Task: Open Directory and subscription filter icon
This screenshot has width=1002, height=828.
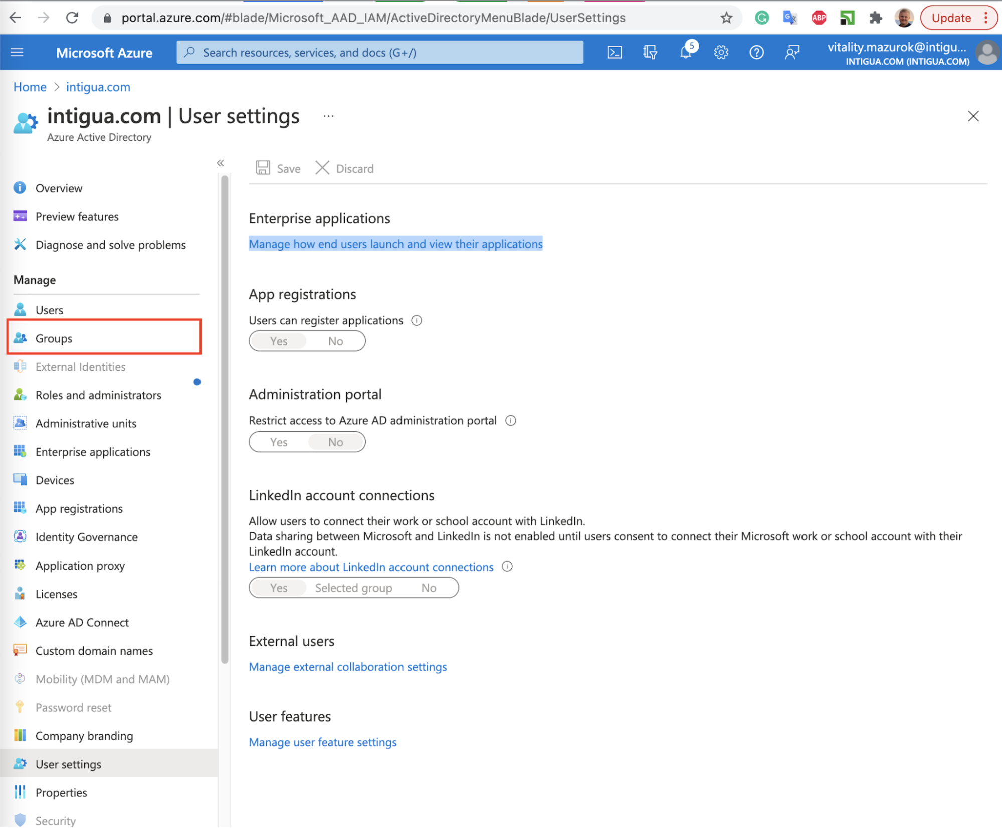Action: pos(650,52)
